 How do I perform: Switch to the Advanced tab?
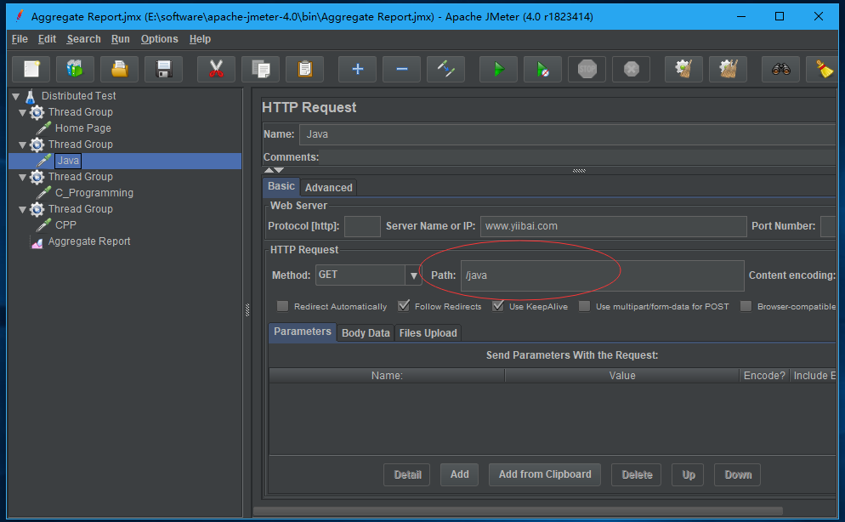pyautogui.click(x=328, y=188)
